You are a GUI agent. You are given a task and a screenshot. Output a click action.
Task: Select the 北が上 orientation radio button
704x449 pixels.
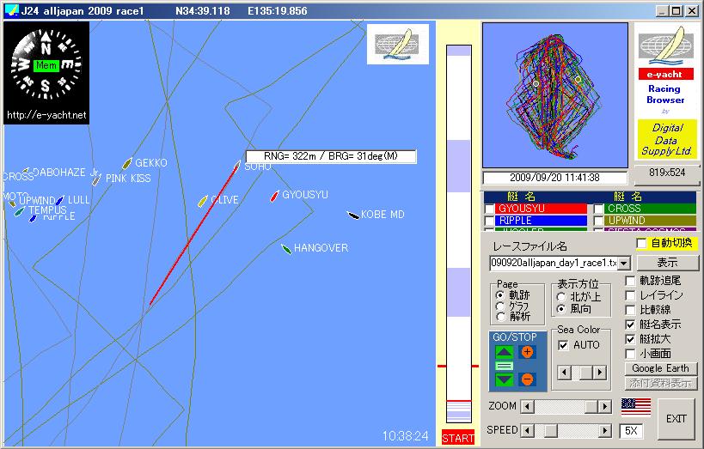(561, 297)
